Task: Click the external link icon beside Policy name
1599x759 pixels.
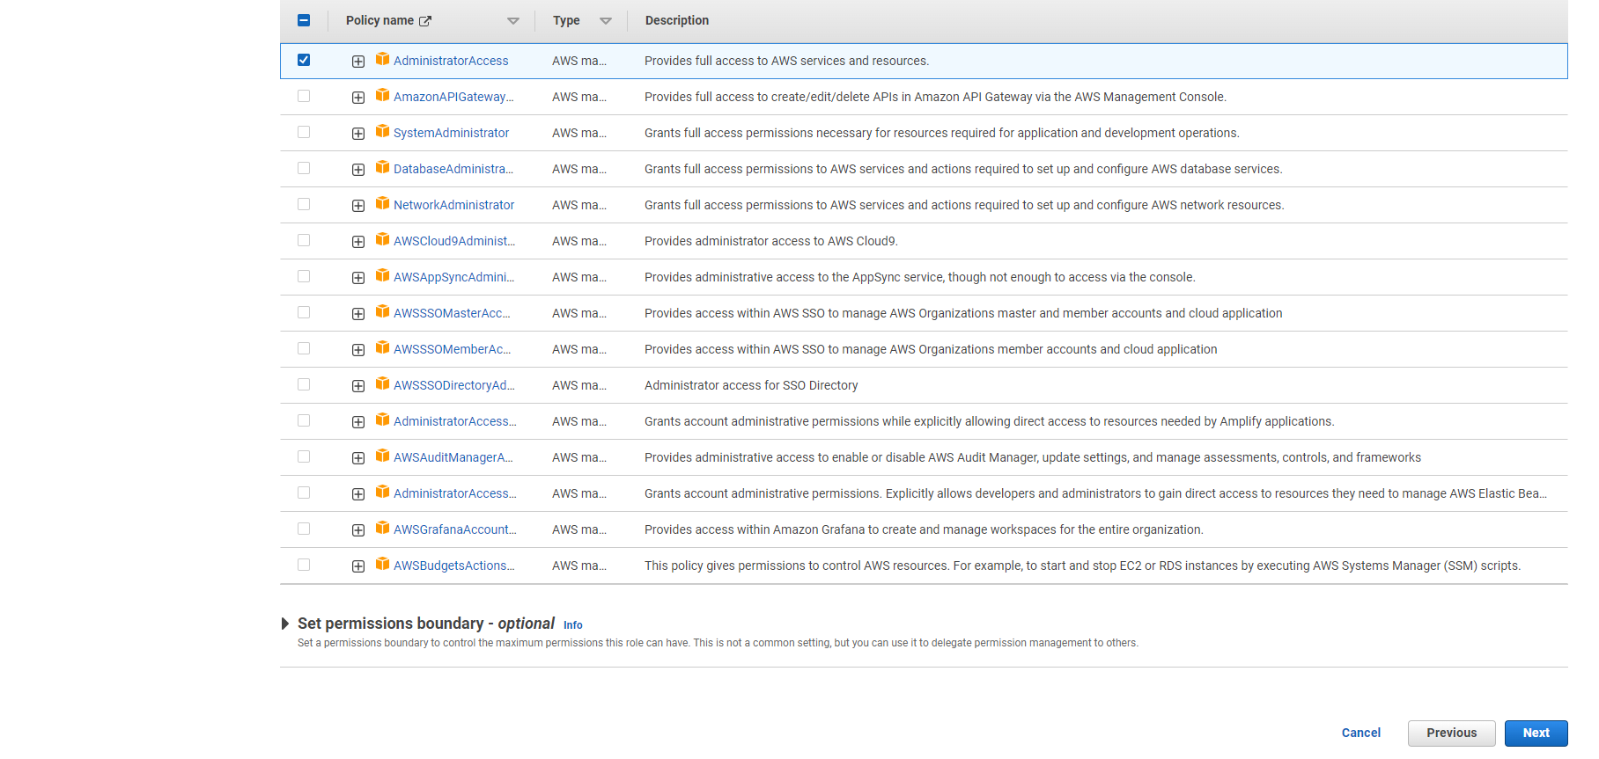Action: point(425,21)
